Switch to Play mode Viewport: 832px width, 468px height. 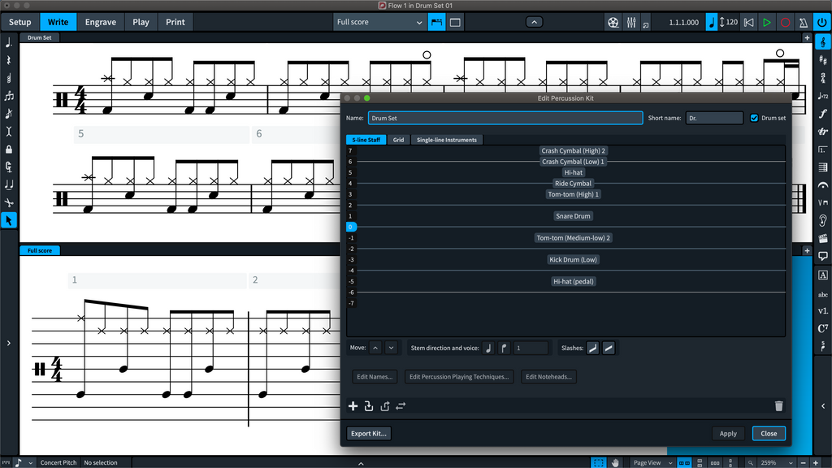click(141, 22)
